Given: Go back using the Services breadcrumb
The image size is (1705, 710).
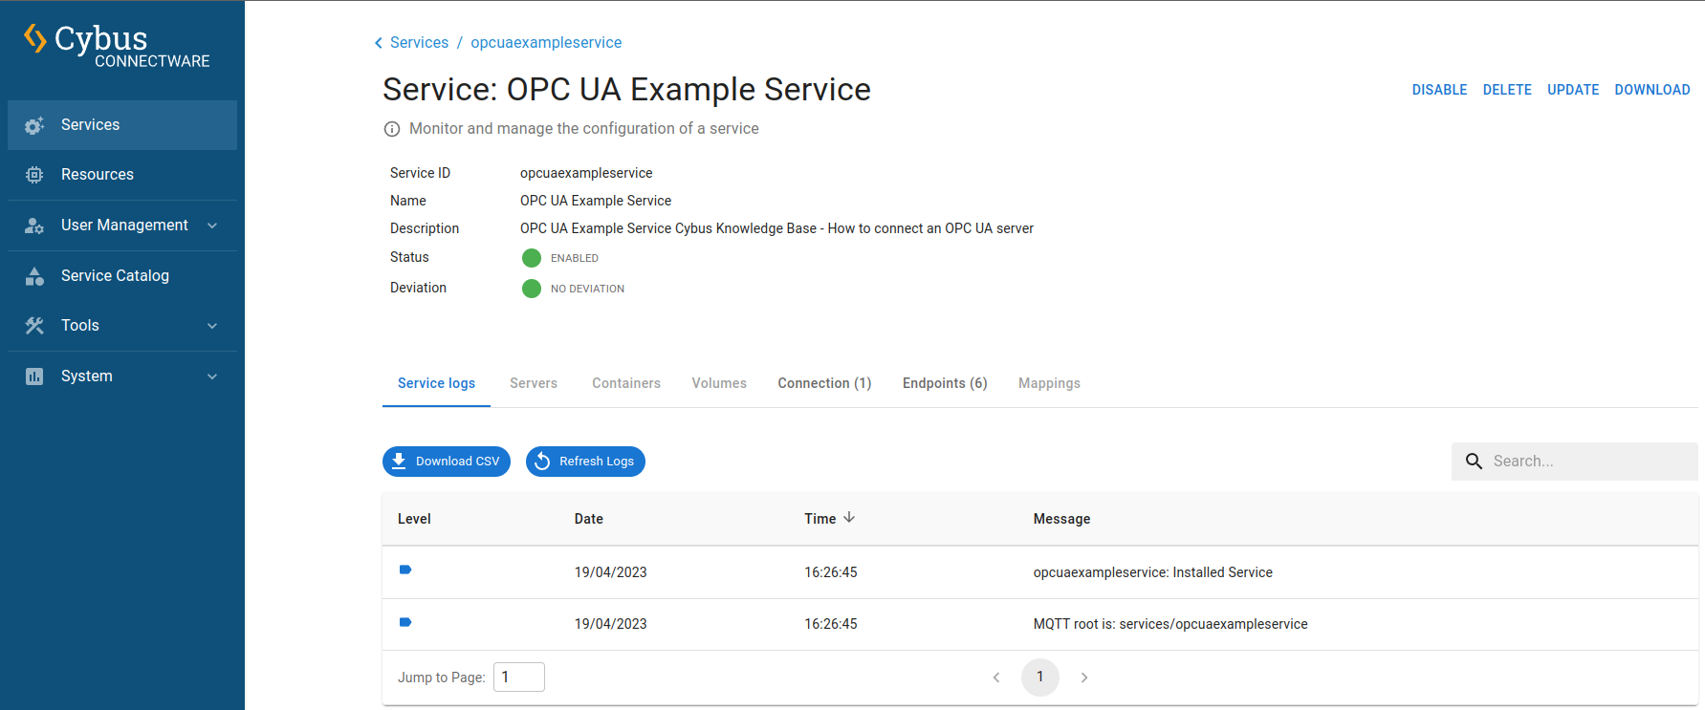Looking at the screenshot, I should pyautogui.click(x=419, y=43).
